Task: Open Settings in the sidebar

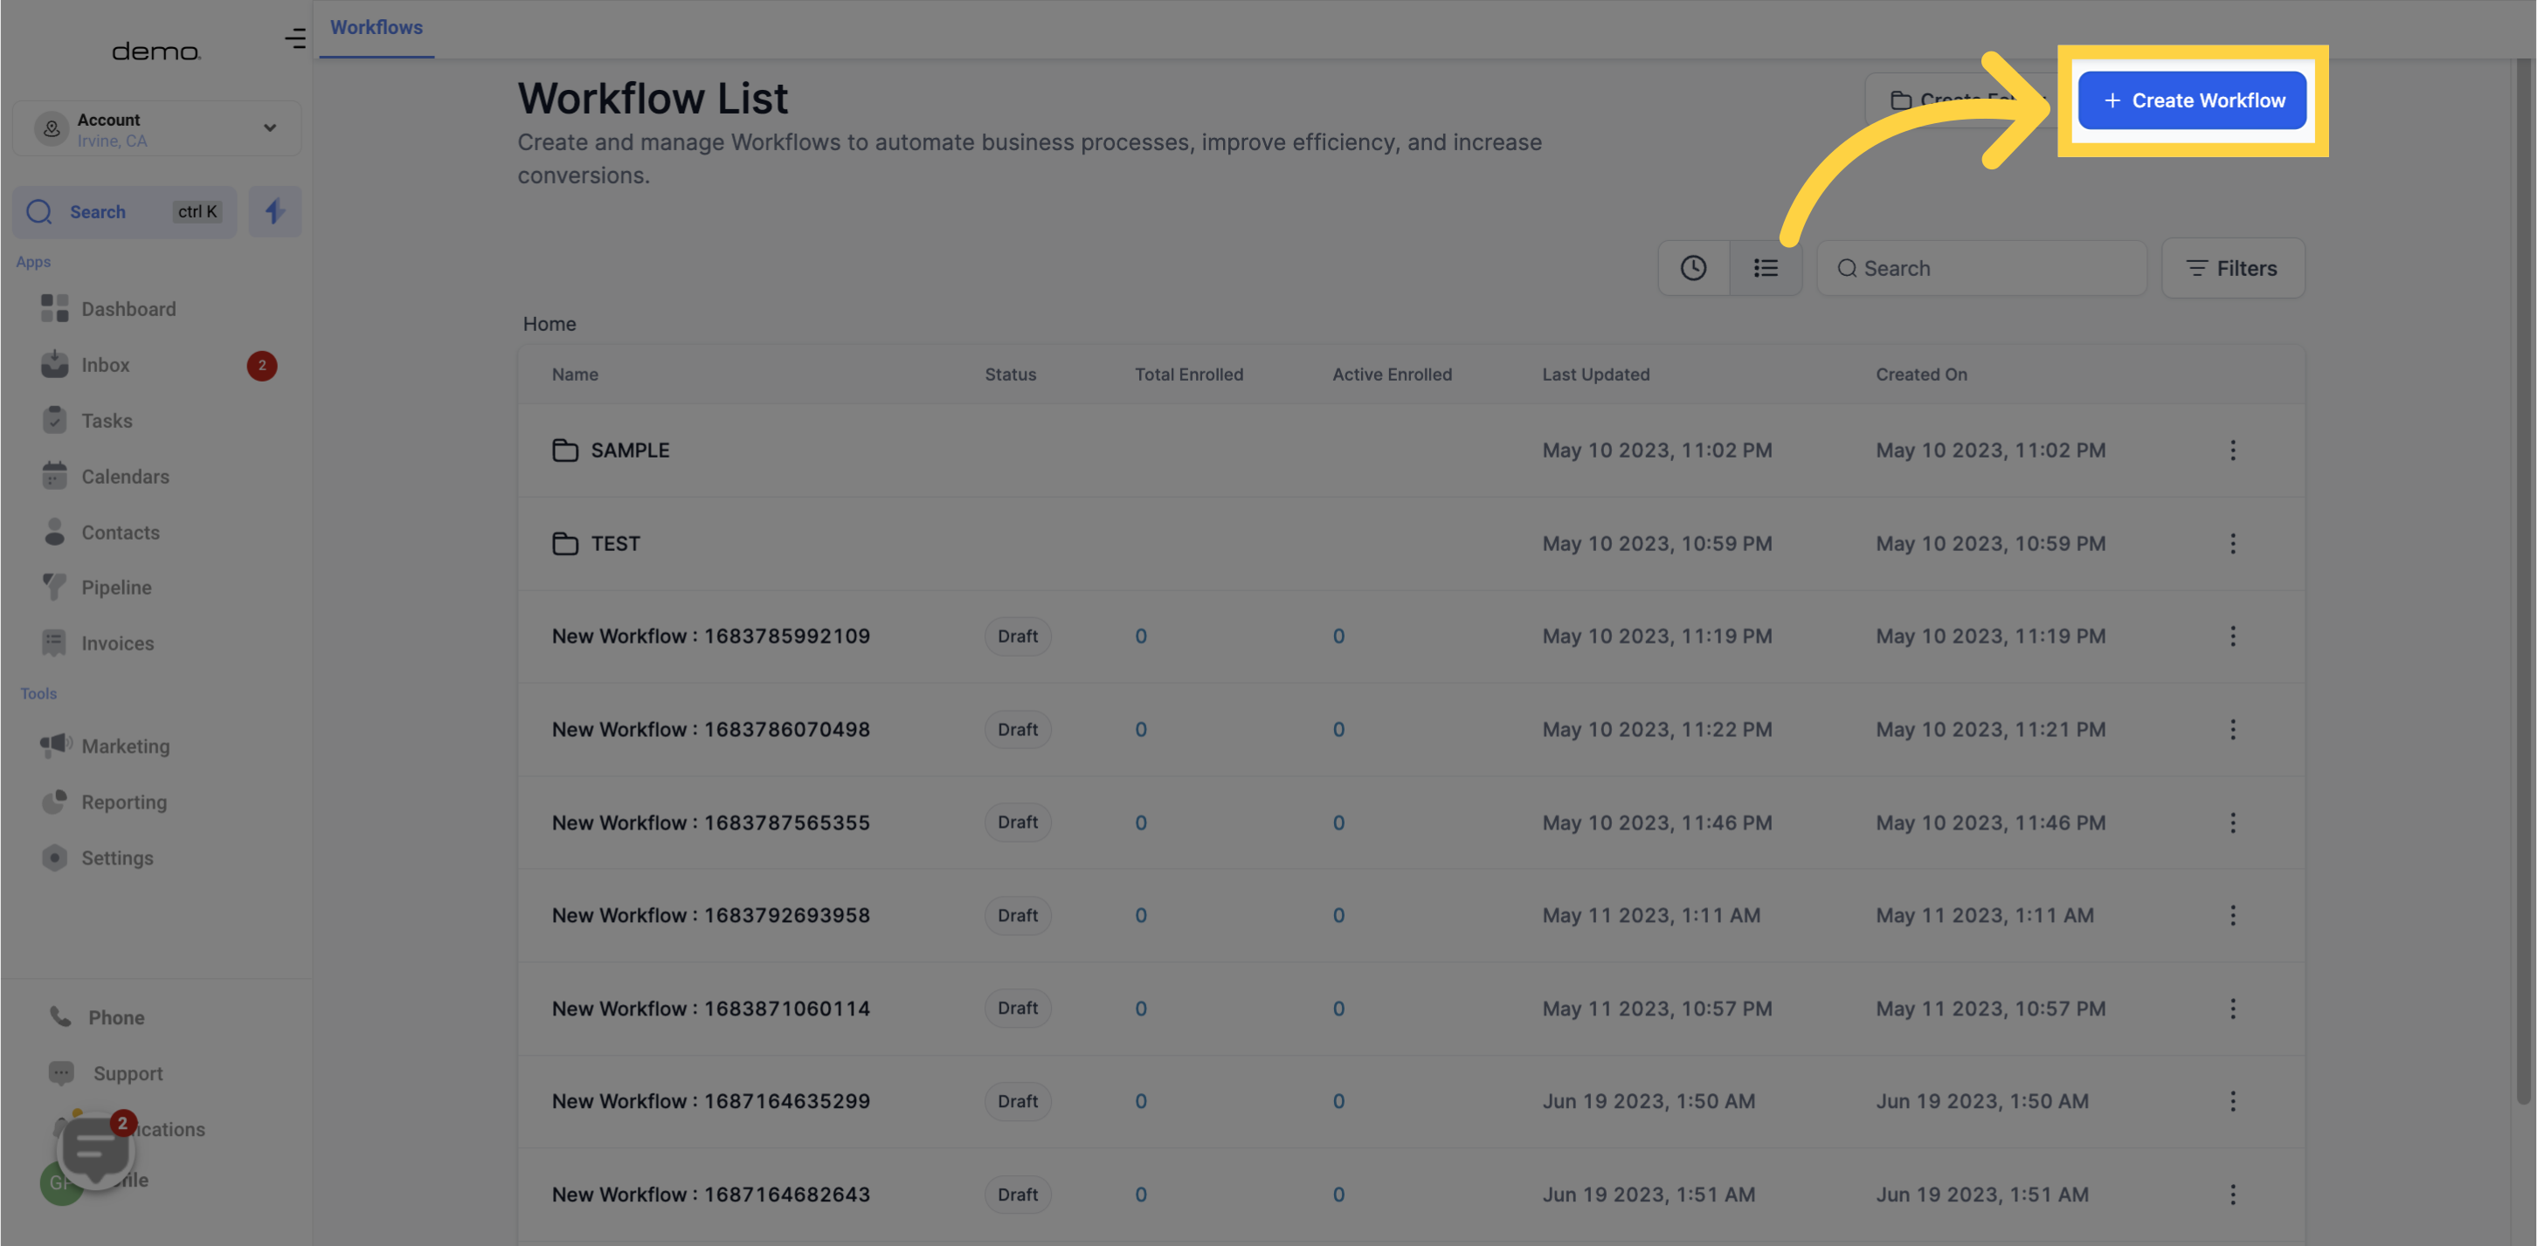Action: pyautogui.click(x=117, y=858)
